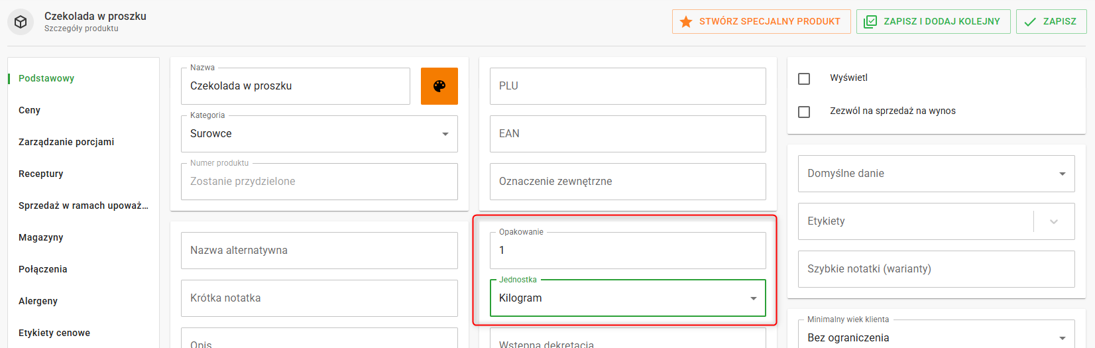Click the star icon on special product button
1095x348 pixels.
[686, 22]
